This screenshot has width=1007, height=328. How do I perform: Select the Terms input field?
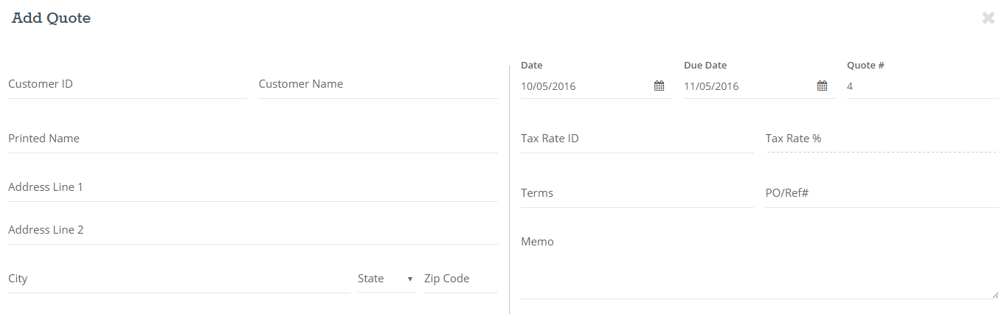tap(637, 193)
